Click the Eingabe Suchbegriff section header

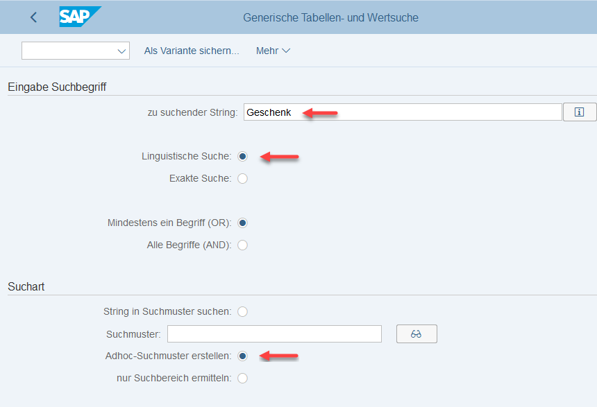(x=57, y=87)
